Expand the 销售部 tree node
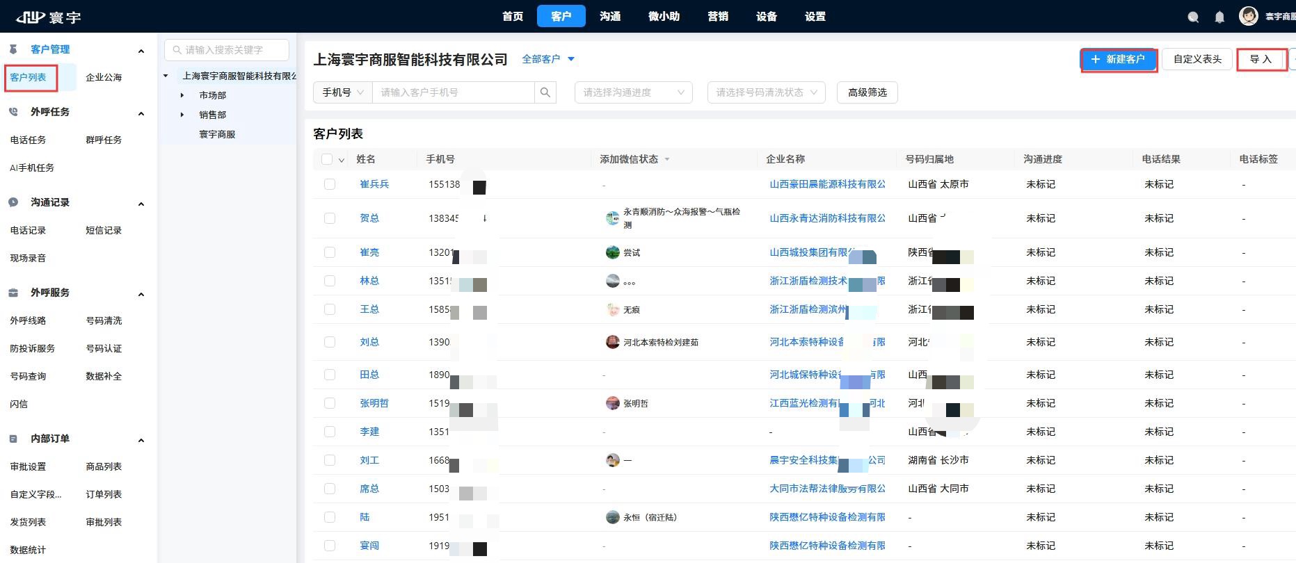 click(x=182, y=115)
